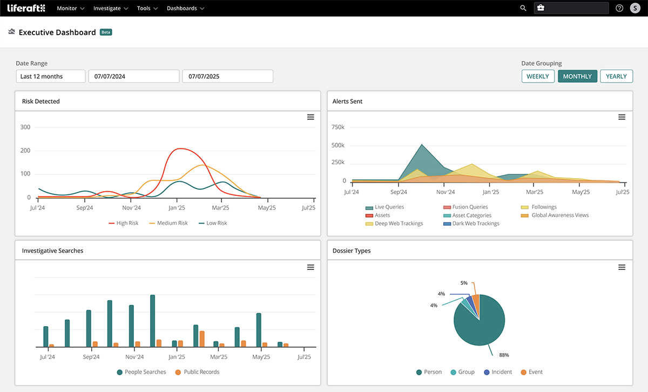
Task: Toggle Low Risk series in legend
Action: (212, 223)
